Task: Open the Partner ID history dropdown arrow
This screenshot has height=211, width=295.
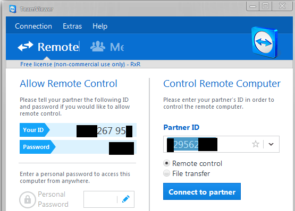Action: (x=271, y=144)
